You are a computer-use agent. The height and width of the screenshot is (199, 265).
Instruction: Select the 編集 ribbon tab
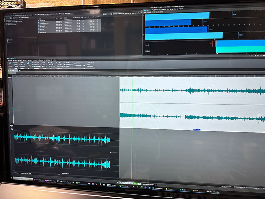click(20, 60)
